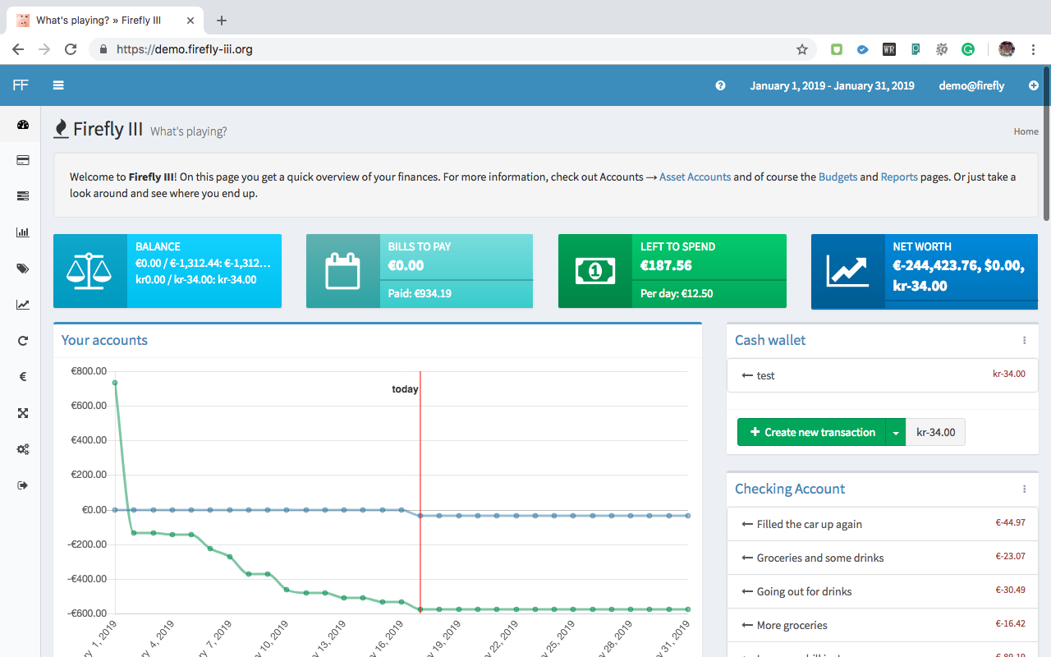
Task: Open the line chart sidebar icon
Action: coord(22,305)
